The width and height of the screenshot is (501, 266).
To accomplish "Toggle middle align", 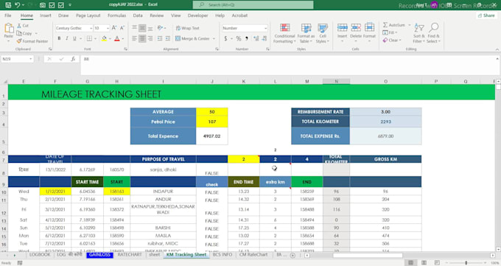I will (x=142, y=28).
